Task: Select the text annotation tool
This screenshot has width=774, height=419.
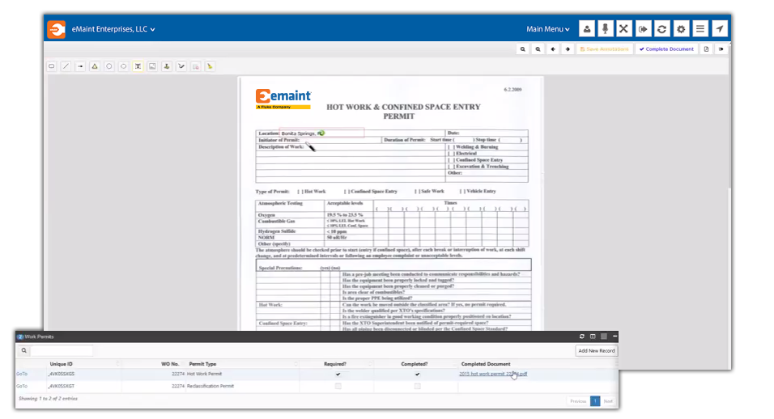Action: [x=138, y=66]
